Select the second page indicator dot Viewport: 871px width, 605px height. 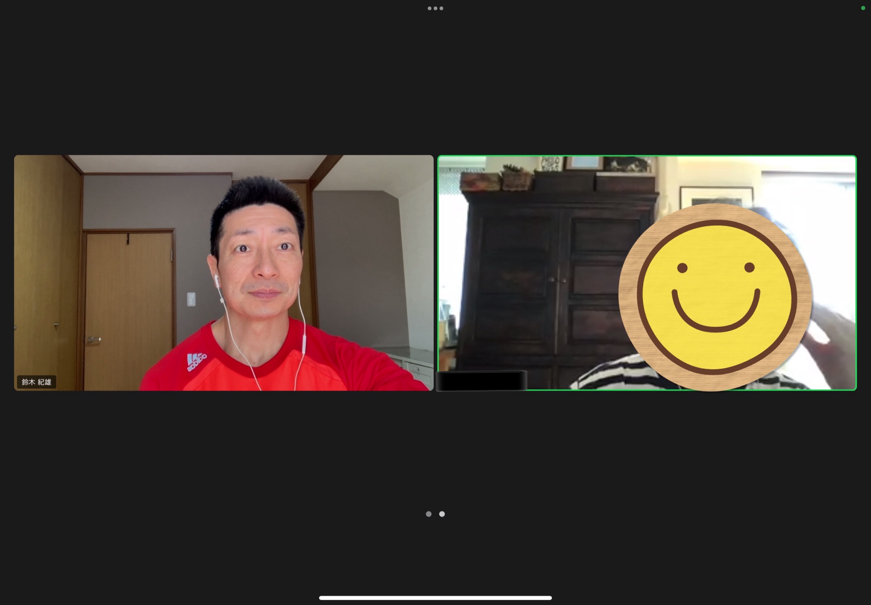click(442, 514)
